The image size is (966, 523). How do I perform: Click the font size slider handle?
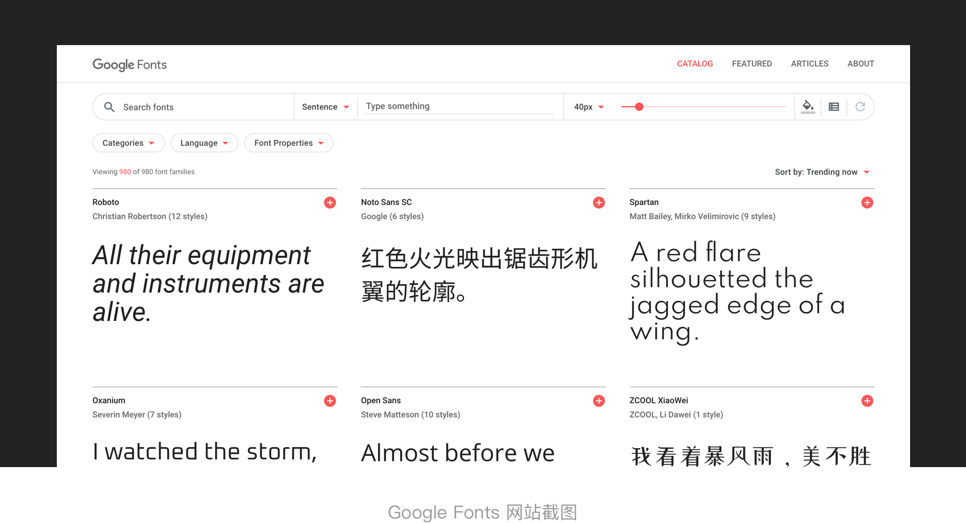[x=639, y=107]
